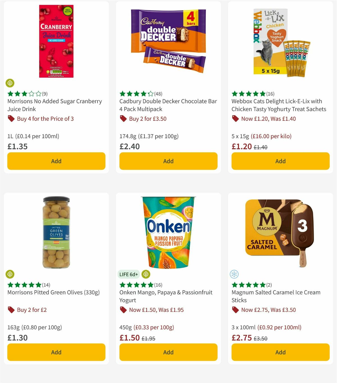337x383 pixels.
Task: Add Magnum Salted Caramel Ice Cream Sticks to basket
Action: click(280, 352)
